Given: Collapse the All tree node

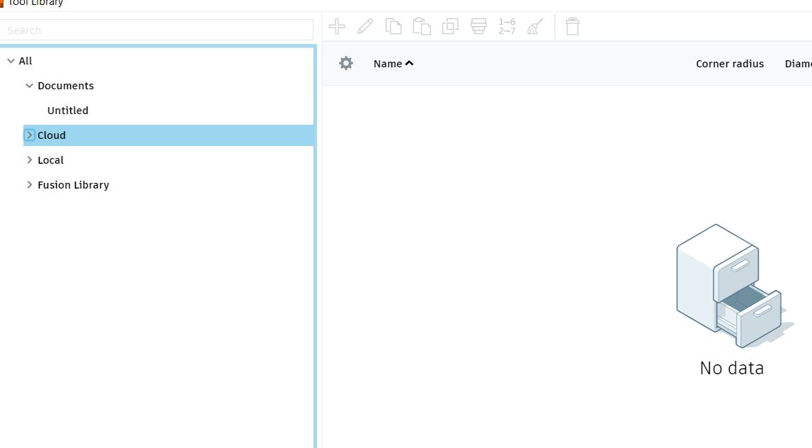Looking at the screenshot, I should click(11, 60).
